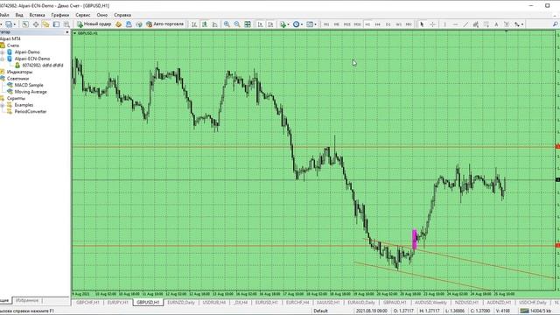Open the Избранное tab in Navigator

(x=27, y=300)
